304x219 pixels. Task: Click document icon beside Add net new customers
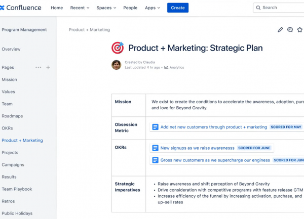(155, 127)
